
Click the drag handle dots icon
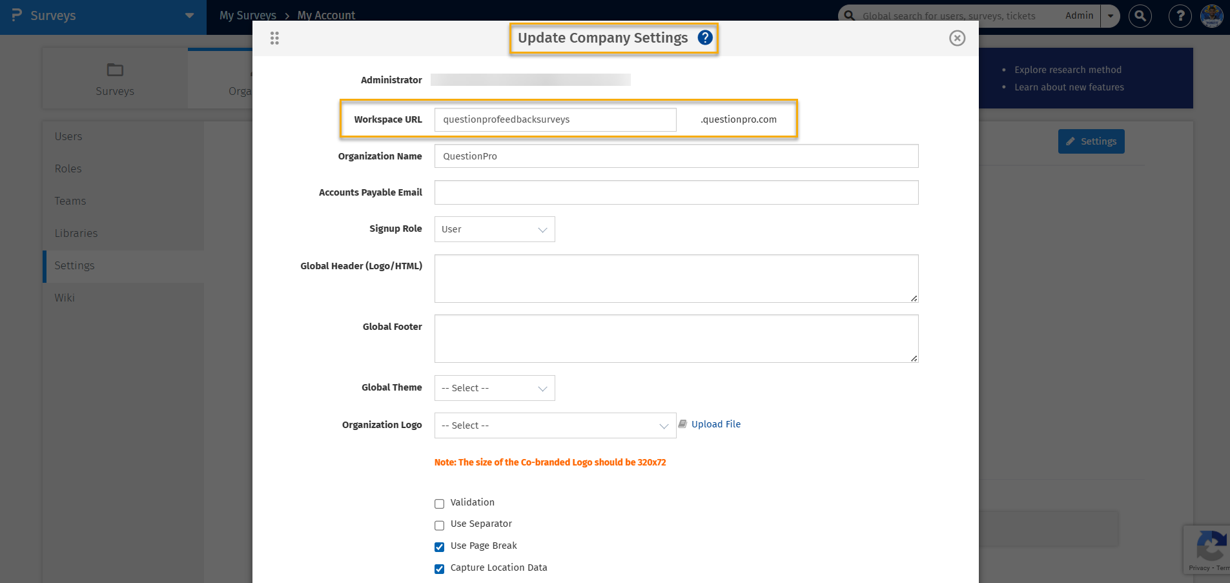coord(274,38)
